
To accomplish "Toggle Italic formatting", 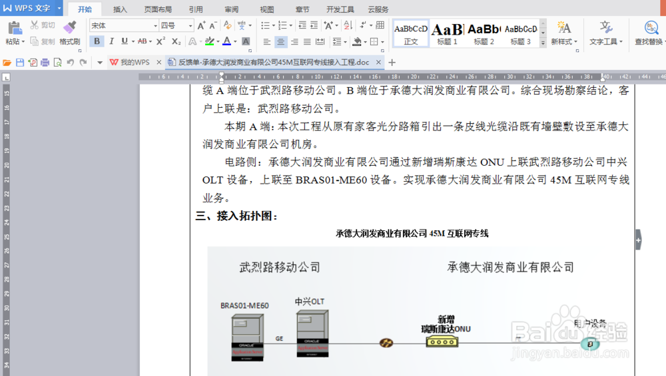I will click(111, 41).
